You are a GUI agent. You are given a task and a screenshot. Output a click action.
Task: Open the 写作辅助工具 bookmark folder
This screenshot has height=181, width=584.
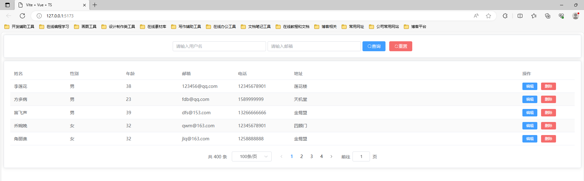(x=186, y=27)
